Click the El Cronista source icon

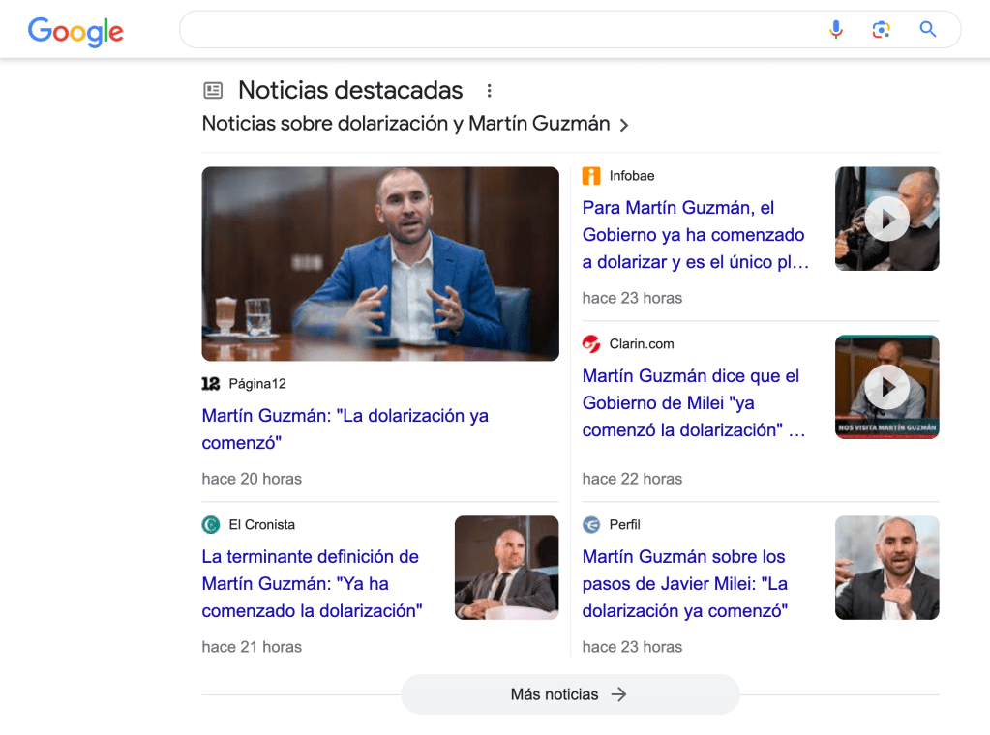[211, 525]
